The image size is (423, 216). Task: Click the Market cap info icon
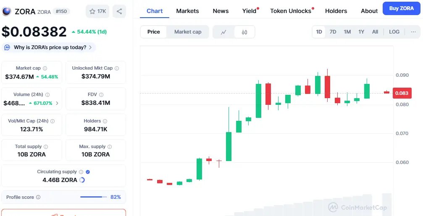[x=45, y=68]
